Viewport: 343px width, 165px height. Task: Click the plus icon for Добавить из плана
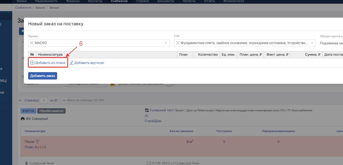tap(32, 63)
